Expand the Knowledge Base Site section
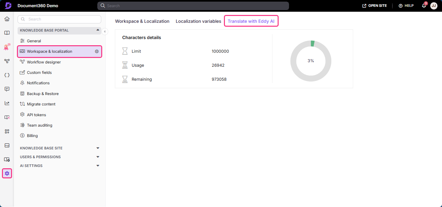Image resolution: width=442 pixels, height=207 pixels. (98, 148)
